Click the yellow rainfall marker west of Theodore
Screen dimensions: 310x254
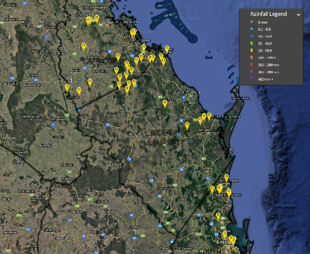point(67,88)
